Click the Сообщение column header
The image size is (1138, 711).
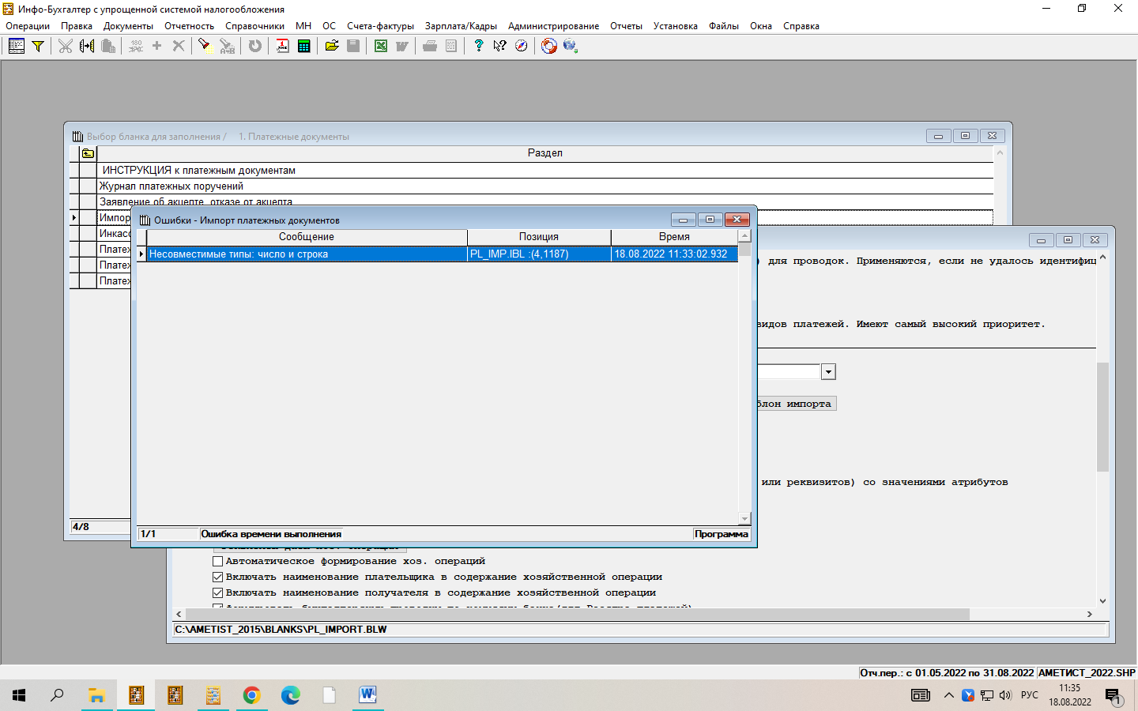pyautogui.click(x=307, y=237)
